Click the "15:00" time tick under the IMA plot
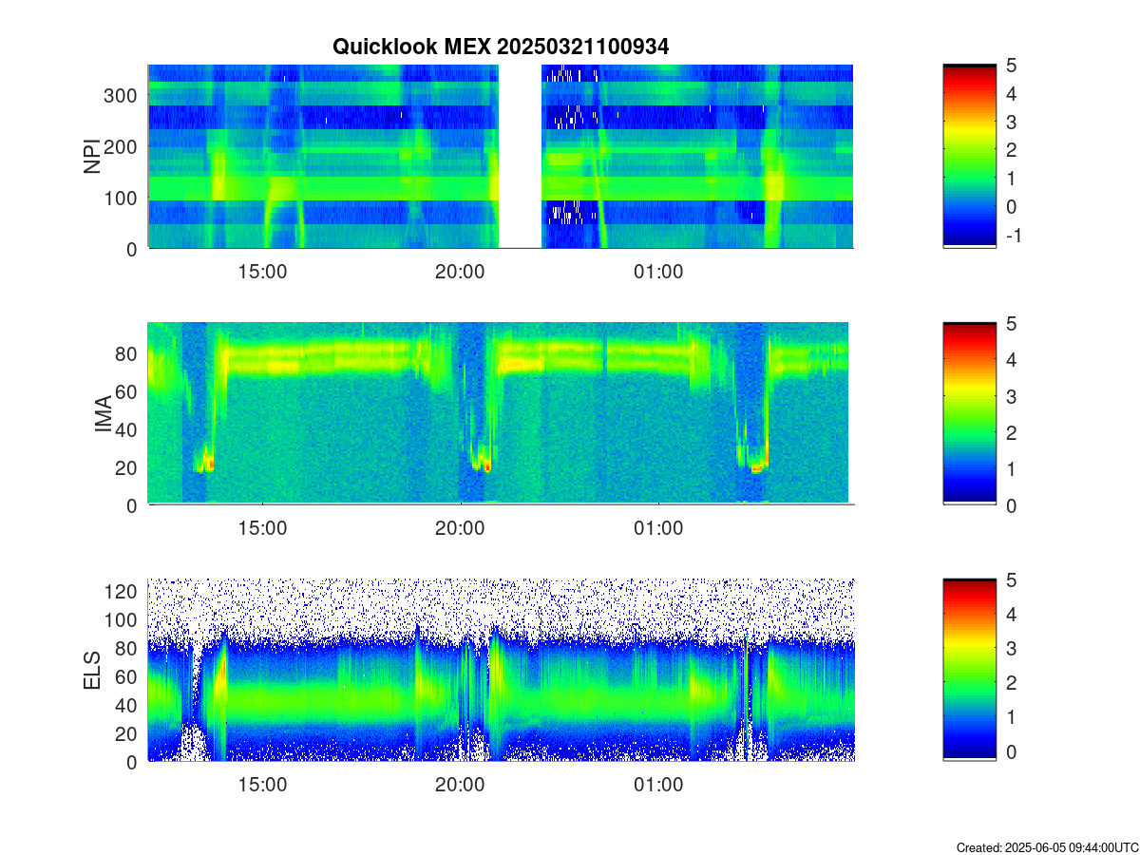Image resolution: width=1140 pixels, height=855 pixels. point(262,527)
